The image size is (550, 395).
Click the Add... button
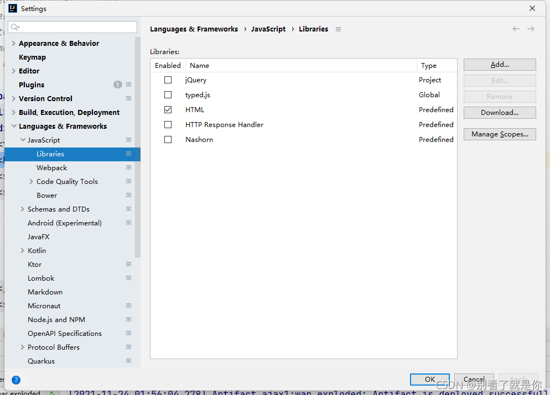click(500, 65)
